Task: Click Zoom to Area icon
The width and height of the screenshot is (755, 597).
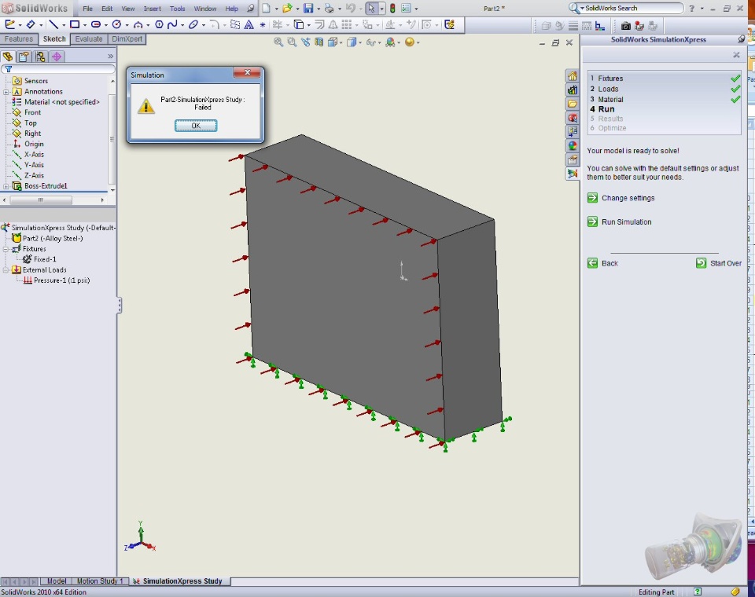Action: pos(292,42)
